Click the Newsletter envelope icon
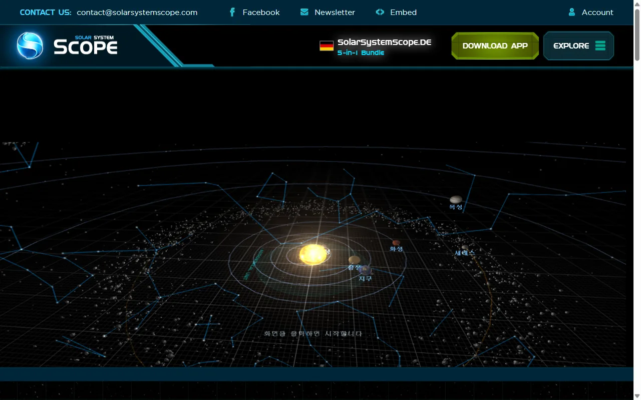The image size is (641, 400). pos(304,12)
